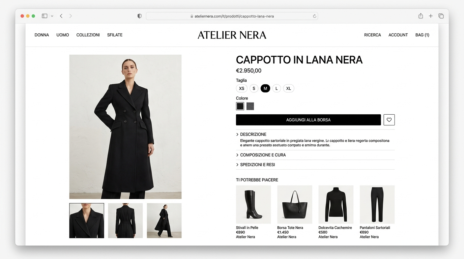Open the tailored trousers product image
The height and width of the screenshot is (259, 464).
377,204
